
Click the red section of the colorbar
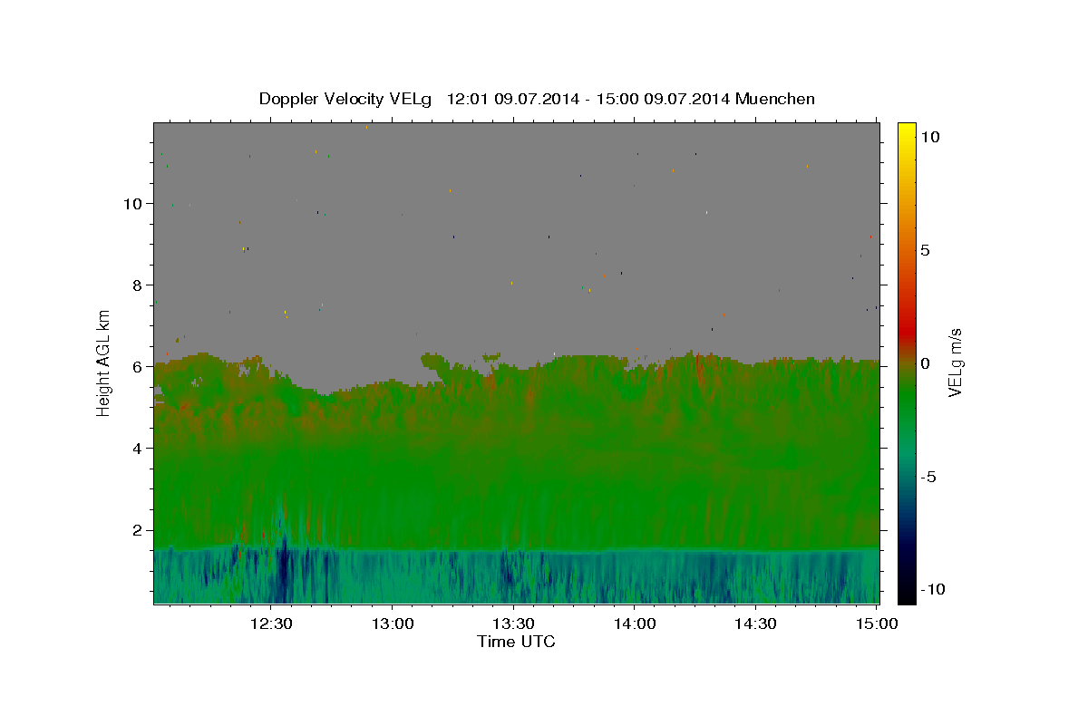[906, 331]
